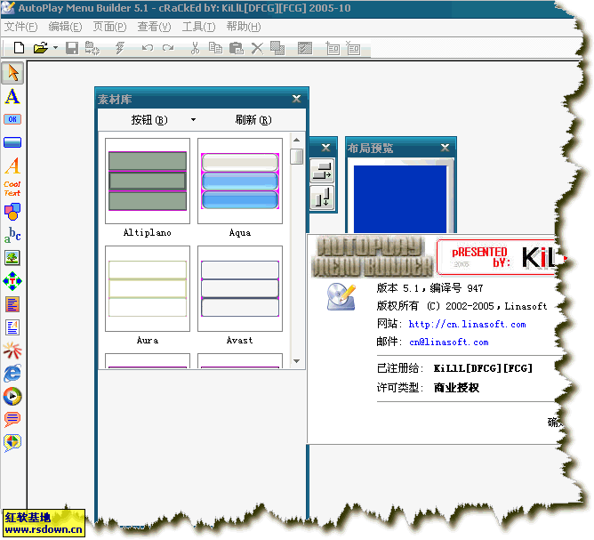Click the new file toolbar icon
The image size is (594, 540).
17,48
